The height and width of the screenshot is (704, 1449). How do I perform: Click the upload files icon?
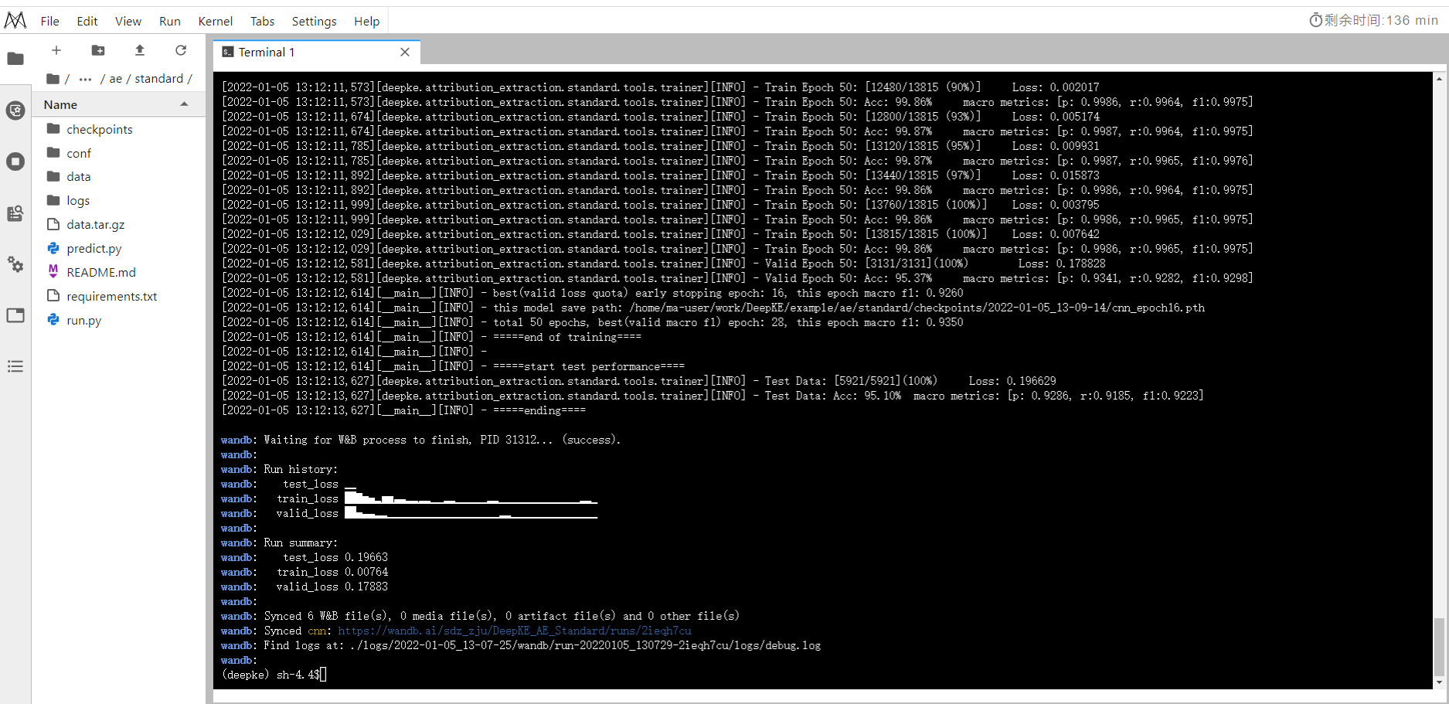tap(140, 50)
